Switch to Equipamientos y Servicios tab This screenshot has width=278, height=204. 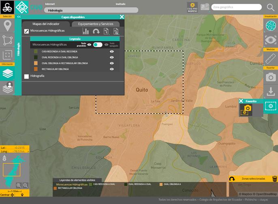tap(96, 24)
